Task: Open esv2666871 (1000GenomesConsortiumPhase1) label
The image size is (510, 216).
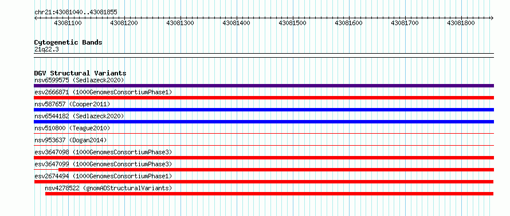Action: (x=103, y=92)
